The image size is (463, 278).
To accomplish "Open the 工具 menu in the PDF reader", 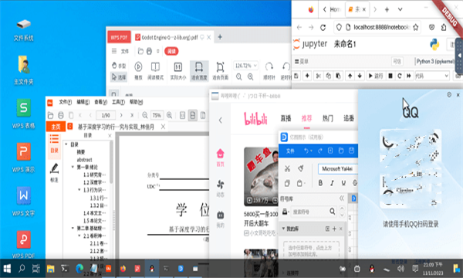I will click(x=118, y=102).
